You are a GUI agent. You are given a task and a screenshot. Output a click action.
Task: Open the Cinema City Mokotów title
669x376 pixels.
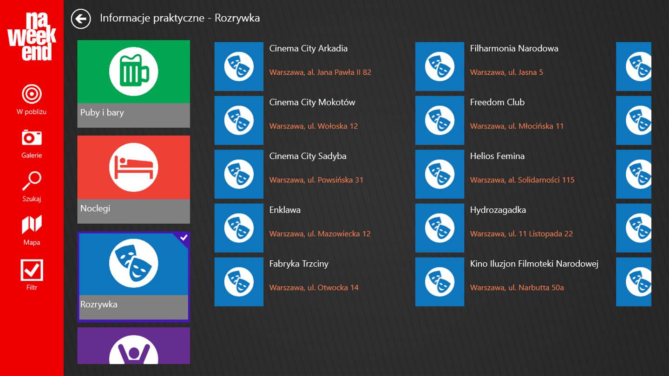(312, 102)
